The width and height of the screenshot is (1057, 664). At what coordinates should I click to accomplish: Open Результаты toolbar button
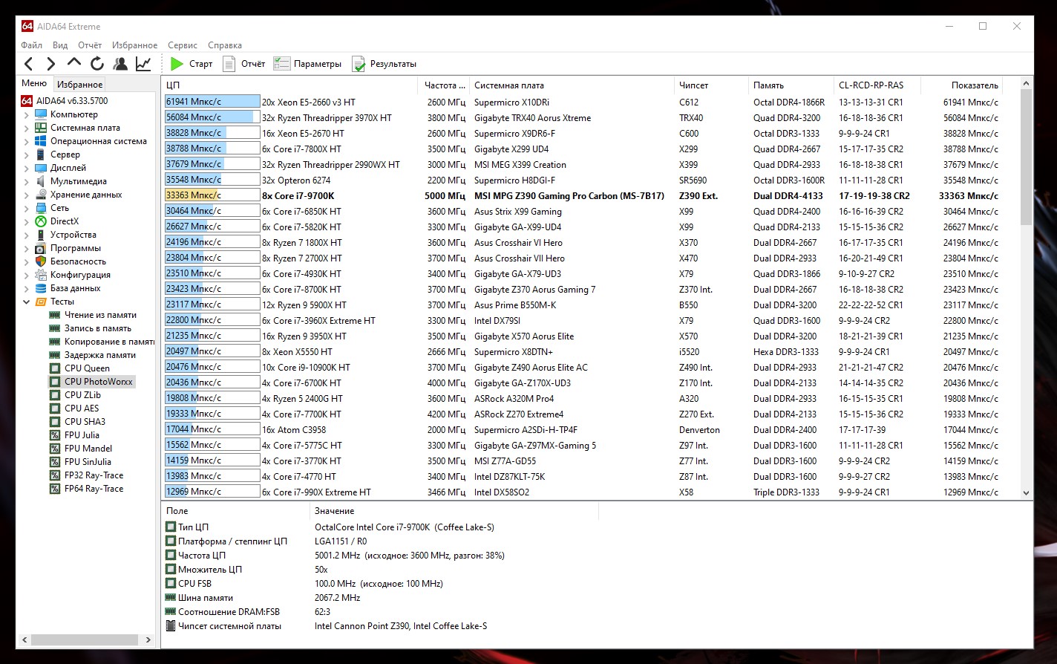(384, 64)
